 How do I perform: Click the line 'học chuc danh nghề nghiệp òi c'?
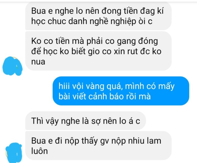[92, 21]
